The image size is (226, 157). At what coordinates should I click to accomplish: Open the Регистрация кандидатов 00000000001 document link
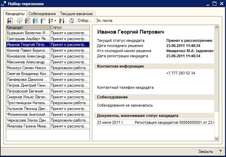pos(174,122)
